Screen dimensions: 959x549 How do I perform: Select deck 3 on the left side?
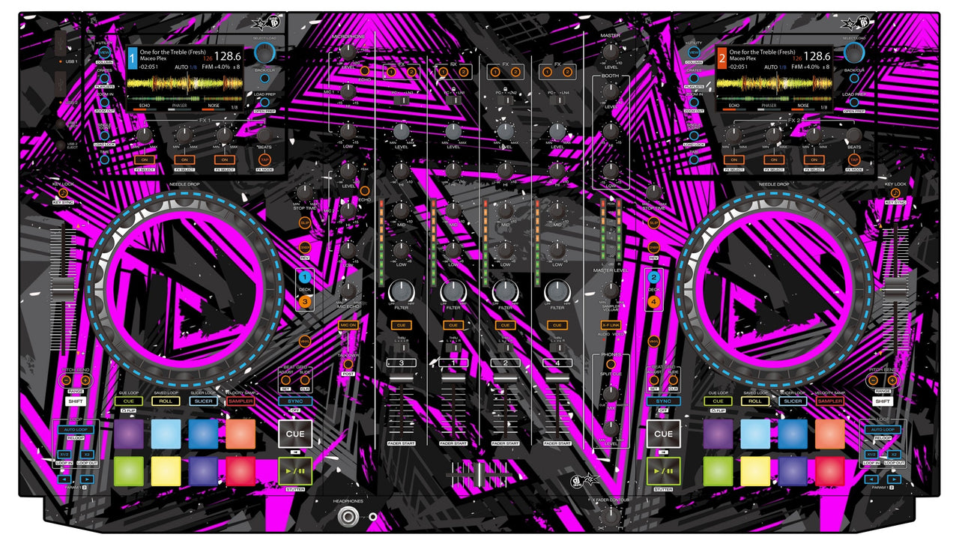[x=305, y=302]
